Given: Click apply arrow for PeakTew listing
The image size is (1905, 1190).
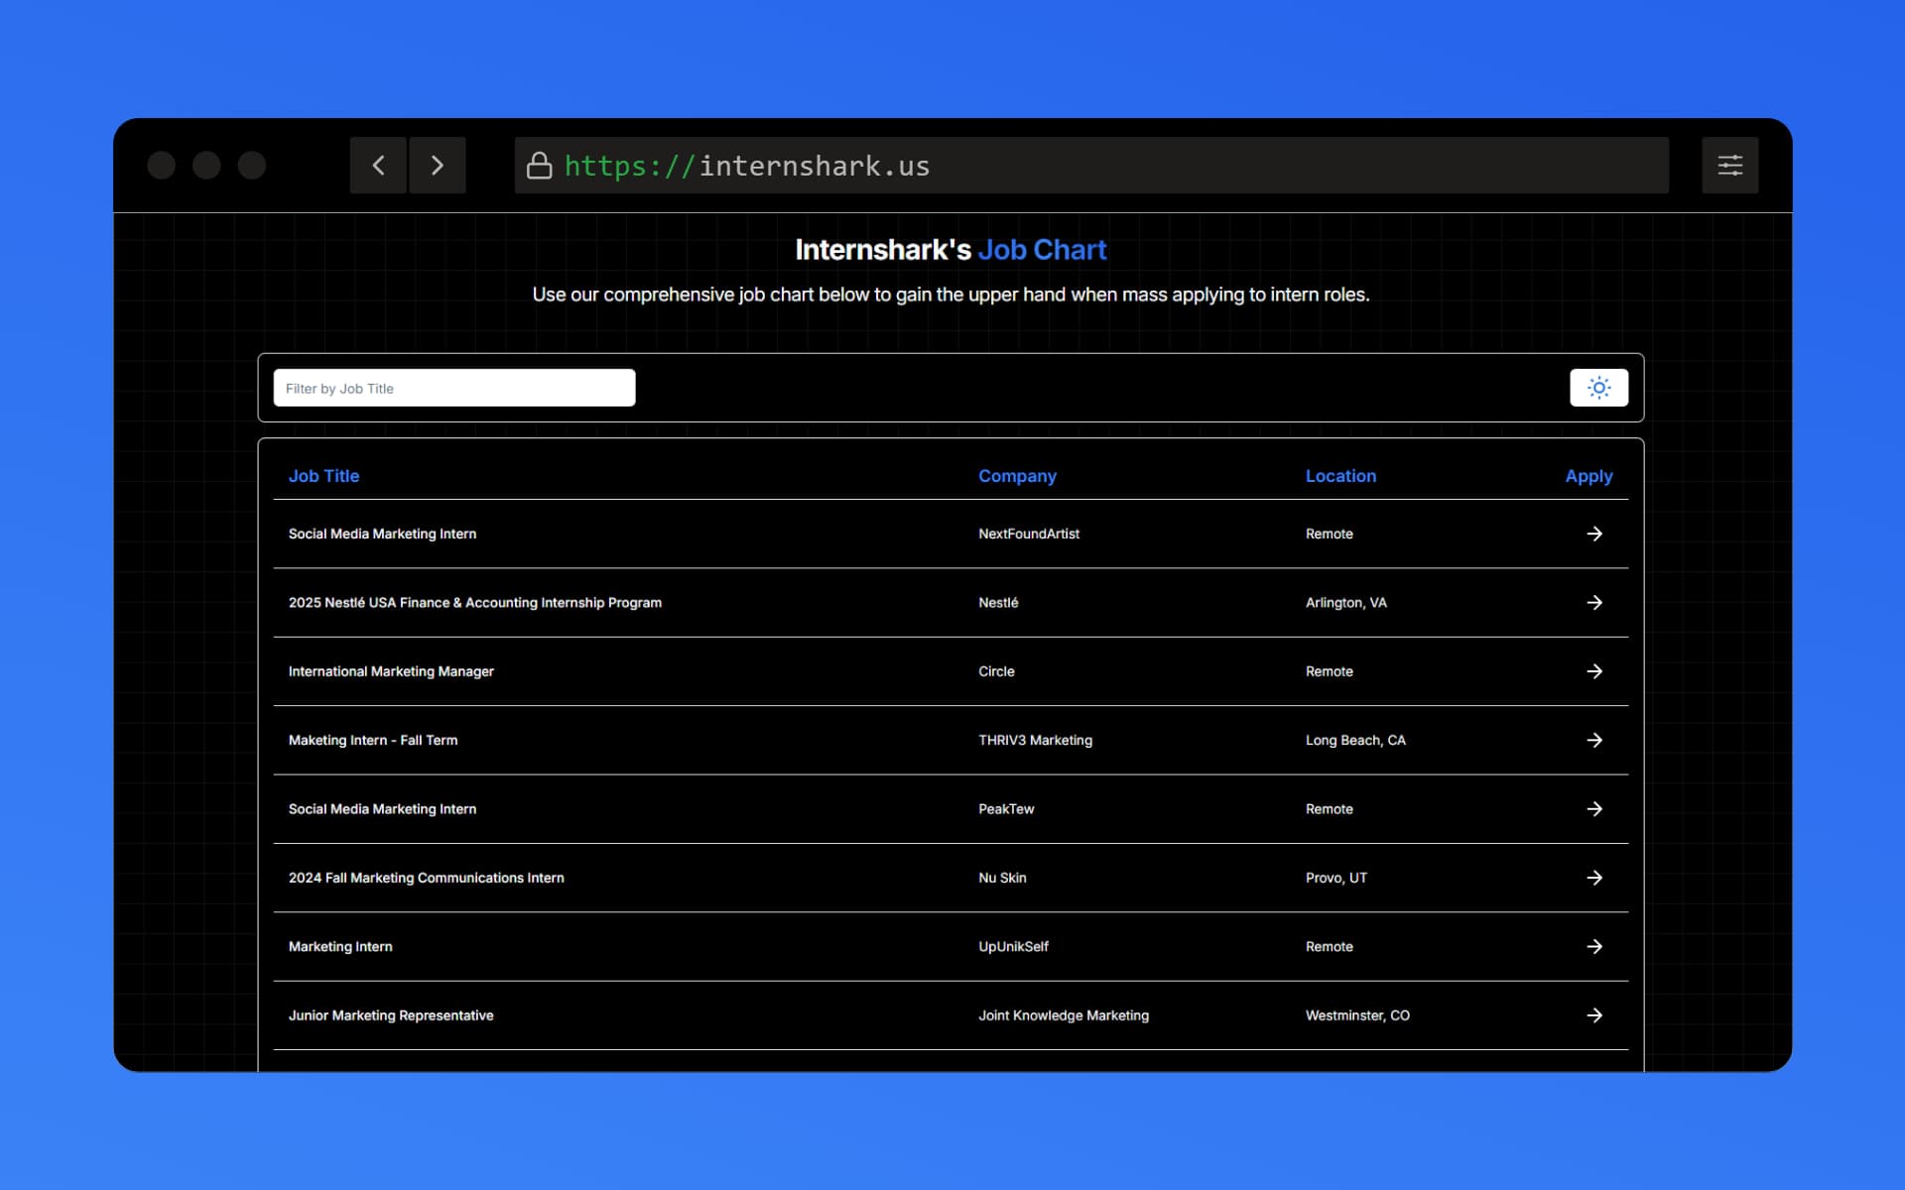Looking at the screenshot, I should point(1593,809).
